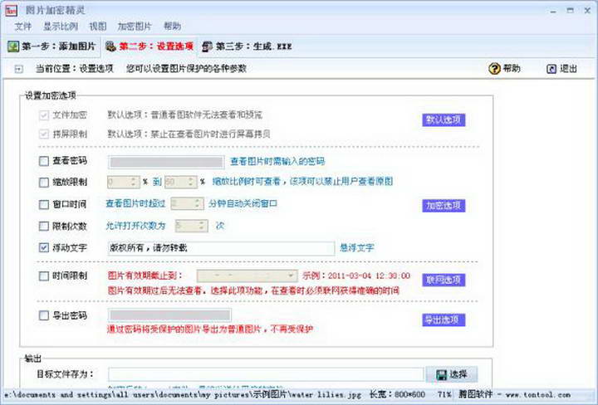This screenshot has width=598, height=405.
Task: Enable the 窗口时间 checkbox
Action: [44, 205]
